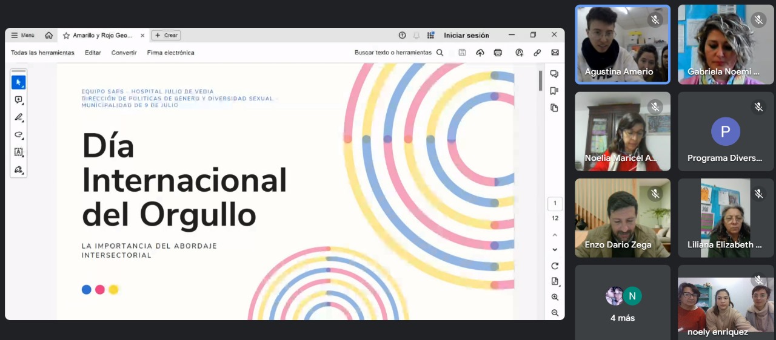Click the current page number box
The width and height of the screenshot is (776, 340).
[x=555, y=203]
